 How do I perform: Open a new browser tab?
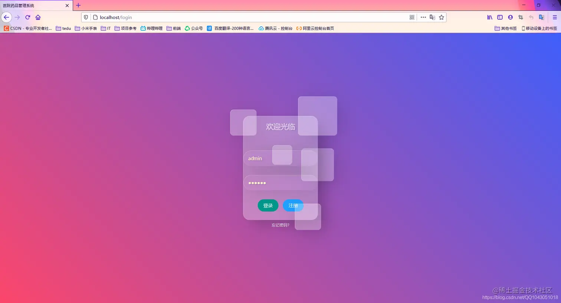(78, 5)
